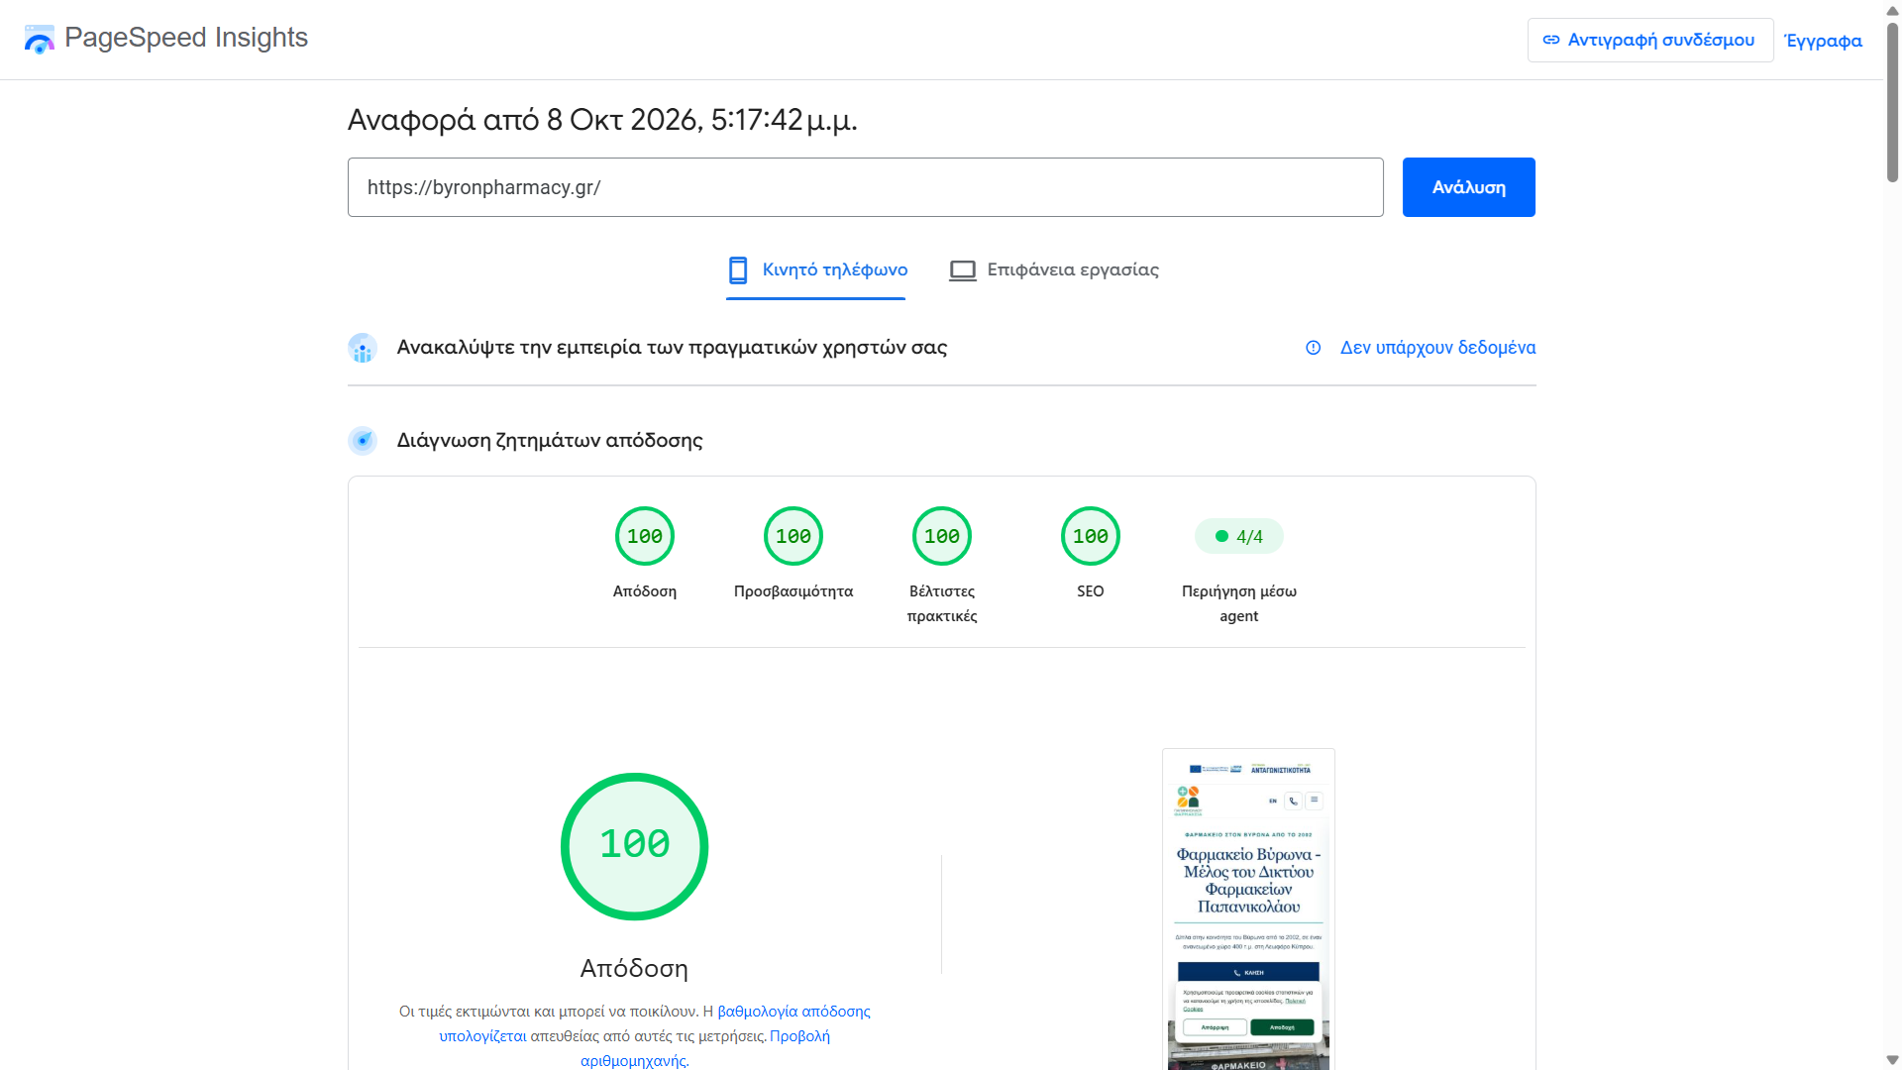The height and width of the screenshot is (1070, 1902).
Task: Click Διάγνωση ζητημάτων απόδοσης heading
Action: pos(550,441)
